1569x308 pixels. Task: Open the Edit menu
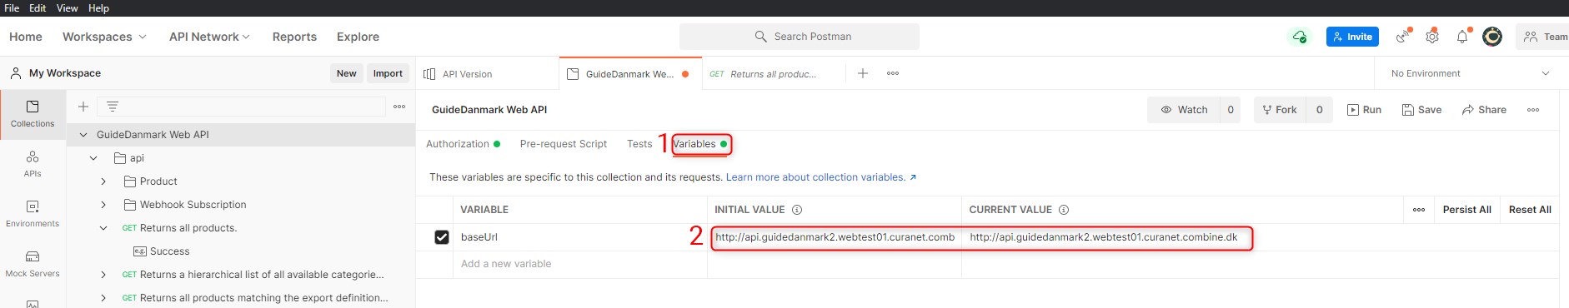click(38, 8)
